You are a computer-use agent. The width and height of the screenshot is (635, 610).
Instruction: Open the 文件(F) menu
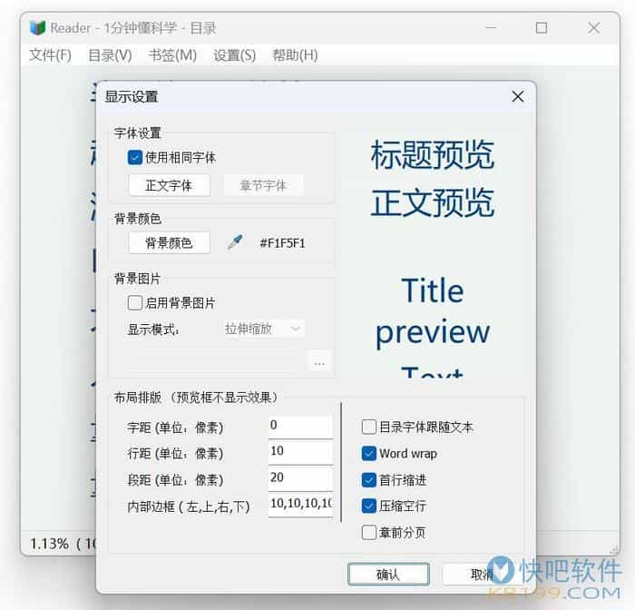[50, 55]
